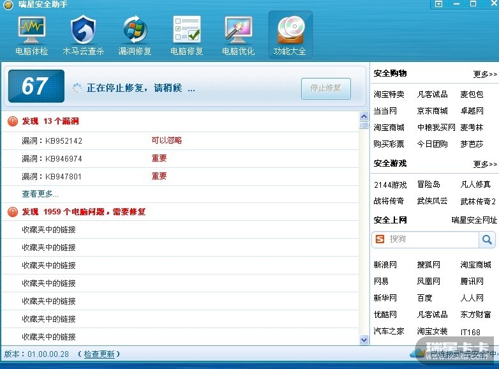
Task: Click the Sogou search engine logo
Action: pos(380,239)
